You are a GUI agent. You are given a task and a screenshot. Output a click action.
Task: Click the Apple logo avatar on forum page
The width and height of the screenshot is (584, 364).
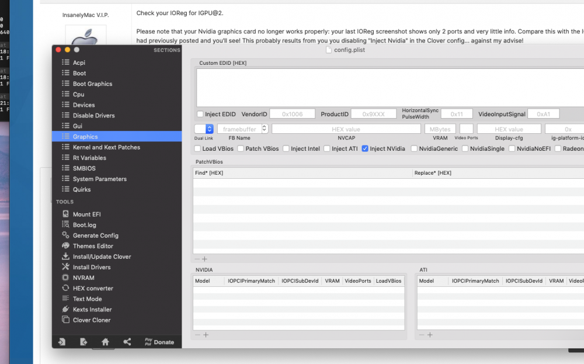(86, 36)
